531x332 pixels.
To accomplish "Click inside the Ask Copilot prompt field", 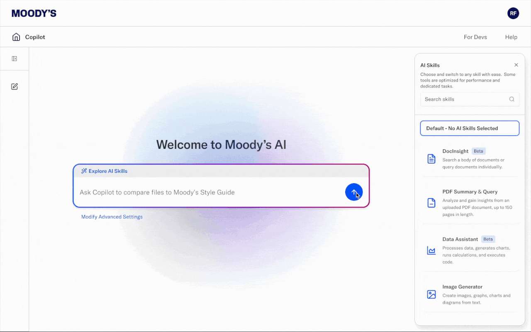I will point(187,192).
